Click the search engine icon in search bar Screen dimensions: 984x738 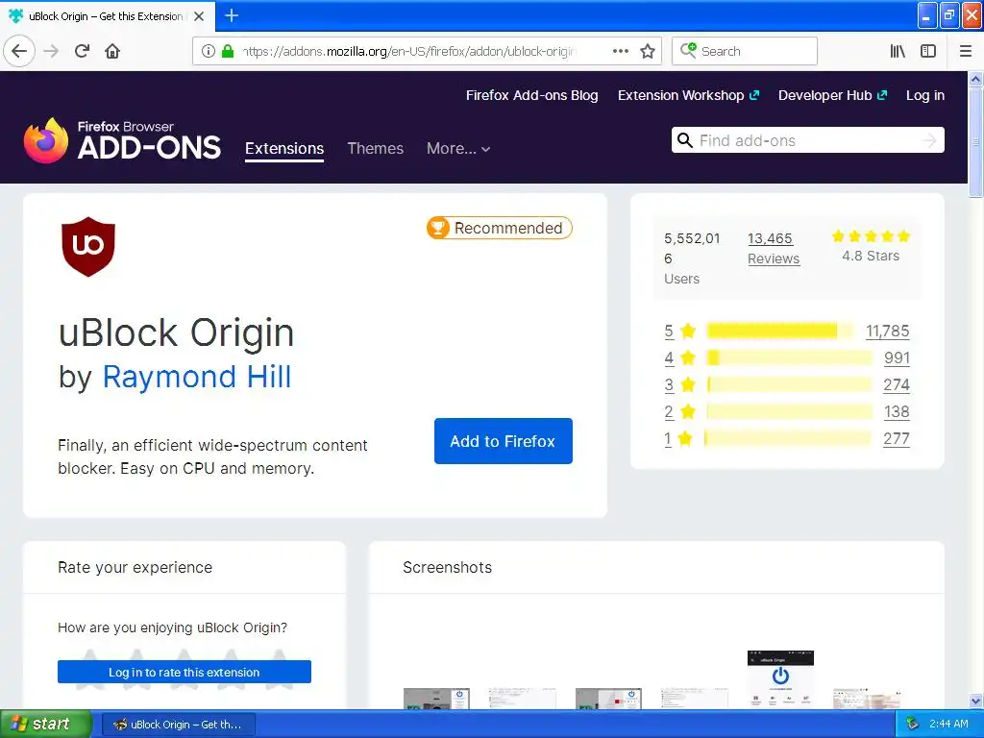(688, 50)
